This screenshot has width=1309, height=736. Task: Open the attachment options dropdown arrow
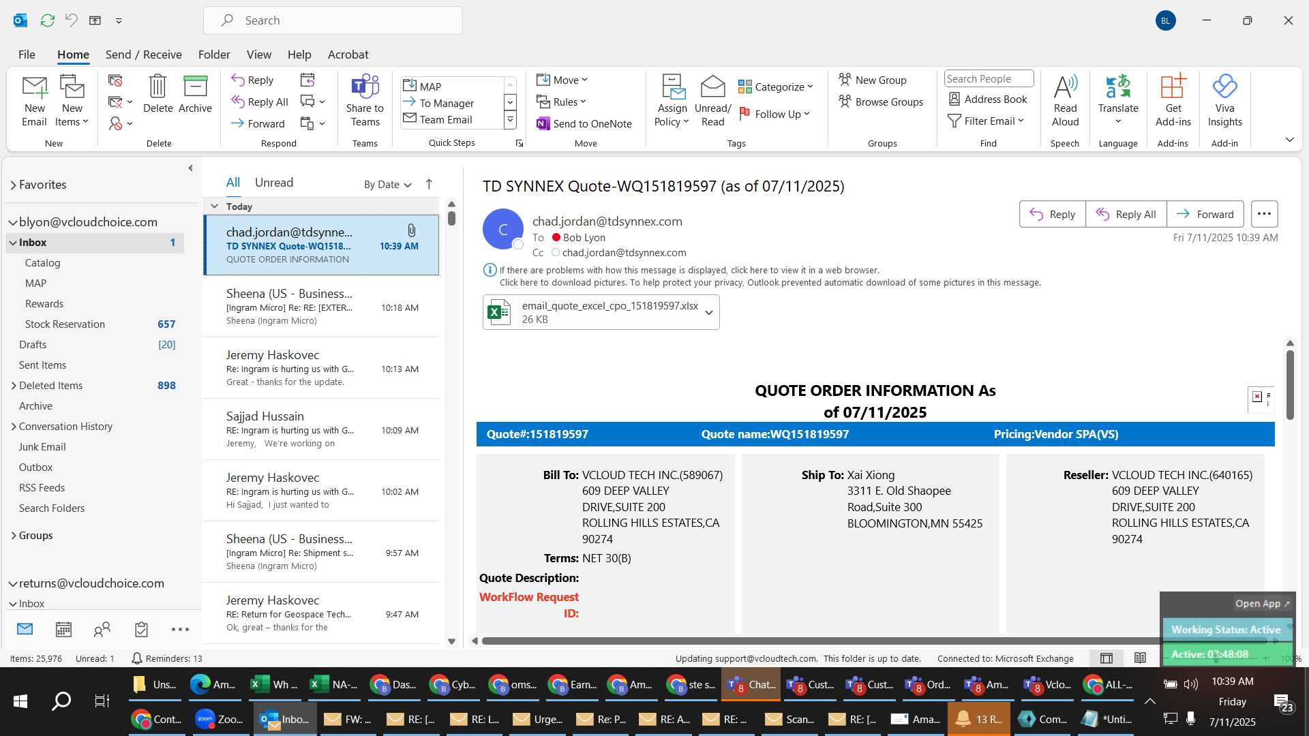[709, 312]
